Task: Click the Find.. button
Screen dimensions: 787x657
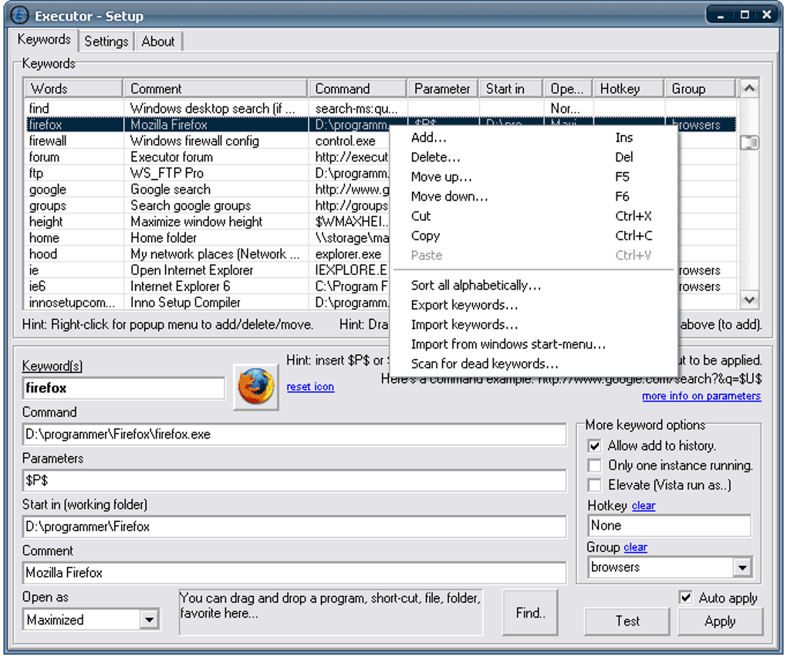Action: click(x=530, y=613)
